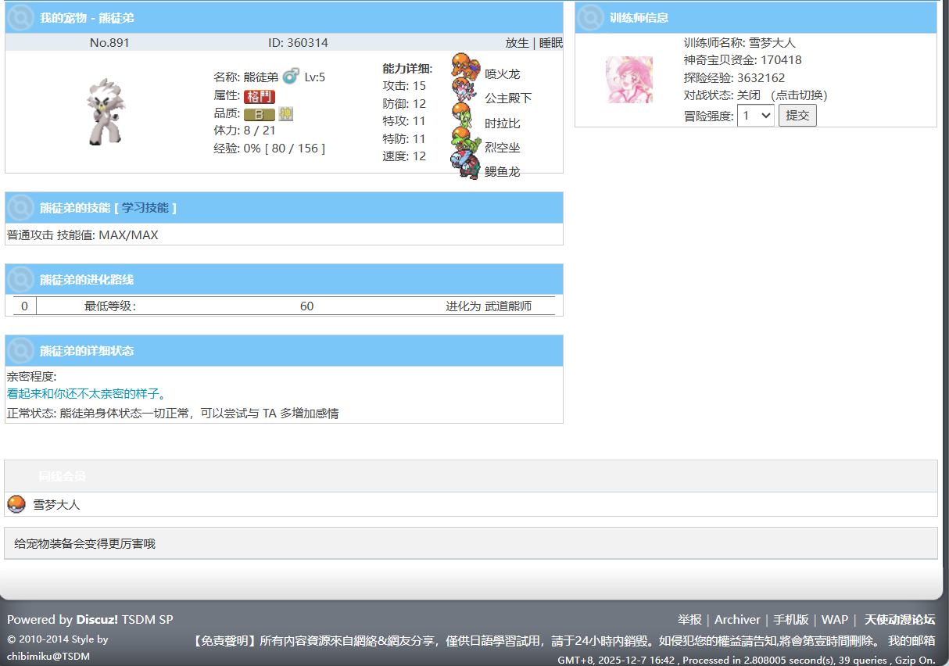Click the 放生 release link
The height and width of the screenshot is (666, 949).
tap(517, 43)
